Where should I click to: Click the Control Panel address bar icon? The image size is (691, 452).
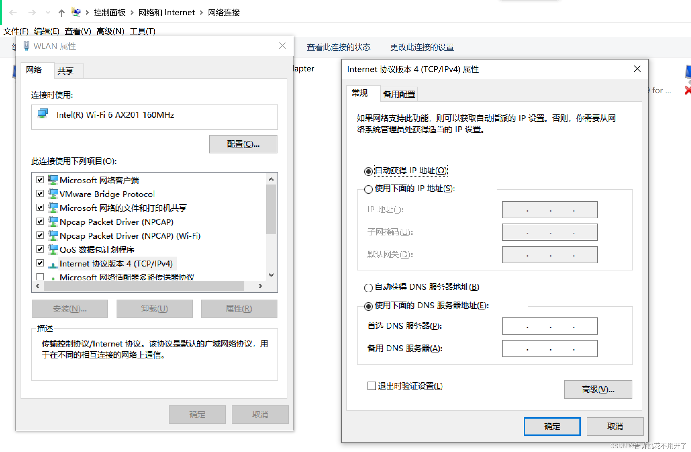coord(76,13)
